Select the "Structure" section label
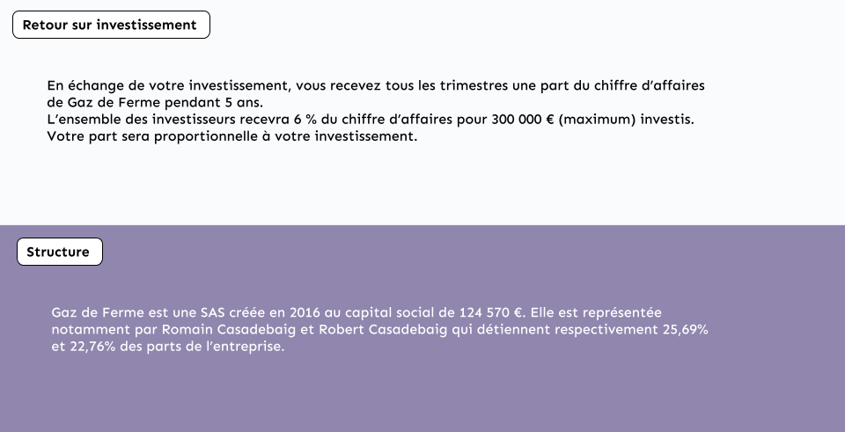Screen dimensions: 845x432 (59, 252)
